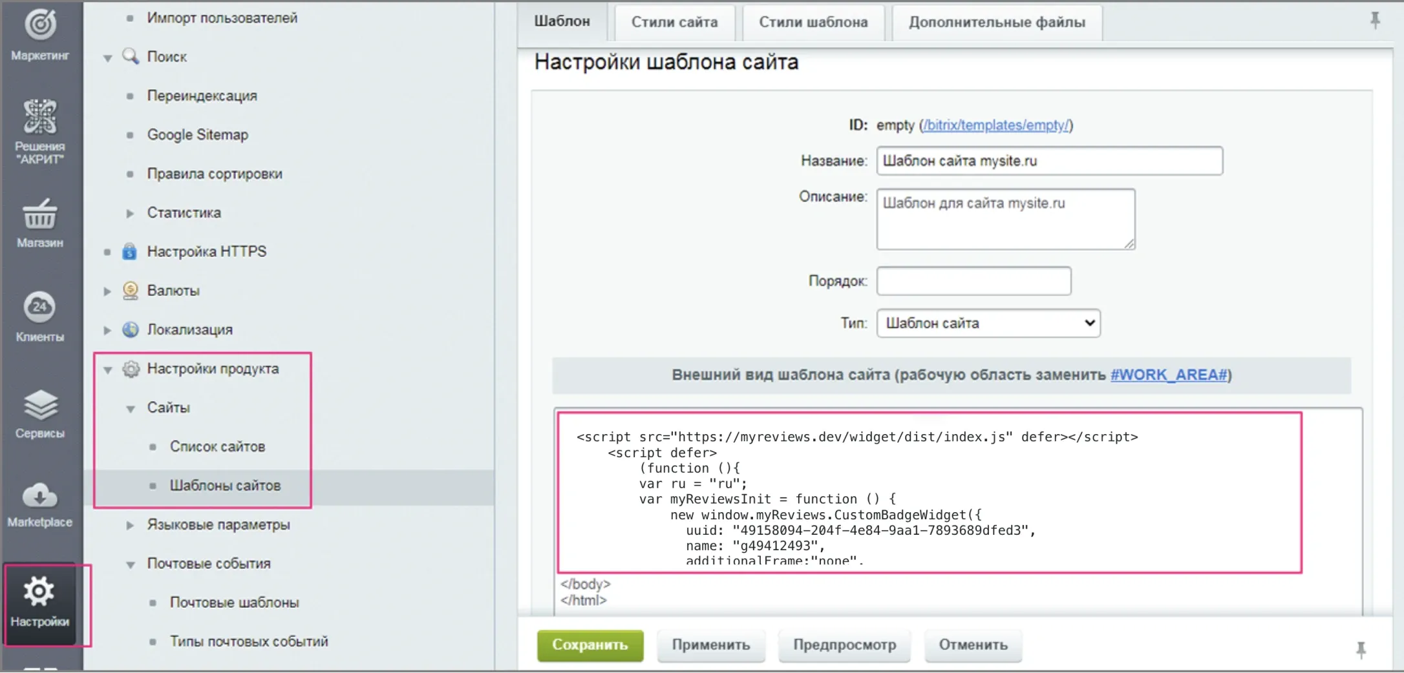Expand the Валюты tree node

click(107, 291)
